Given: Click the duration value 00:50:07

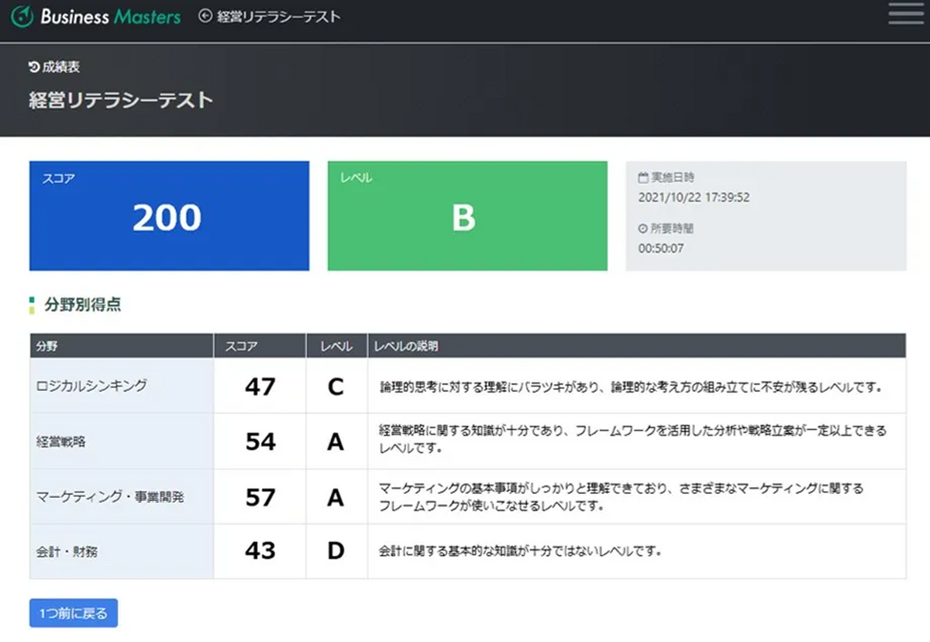Looking at the screenshot, I should (x=661, y=249).
